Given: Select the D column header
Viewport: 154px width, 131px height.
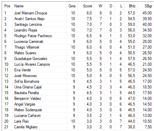Looking at the screenshot, I should [x=109, y=6].
